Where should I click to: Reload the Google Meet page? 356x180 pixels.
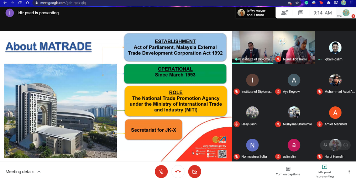click(20, 3)
